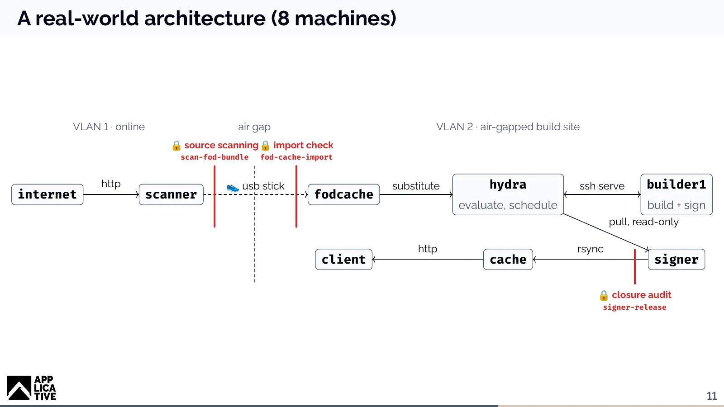The height and width of the screenshot is (407, 724).
Task: Select the scanner node box
Action: click(x=171, y=194)
